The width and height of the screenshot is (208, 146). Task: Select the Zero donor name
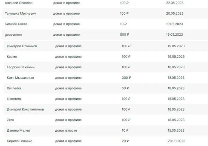coord(10,120)
